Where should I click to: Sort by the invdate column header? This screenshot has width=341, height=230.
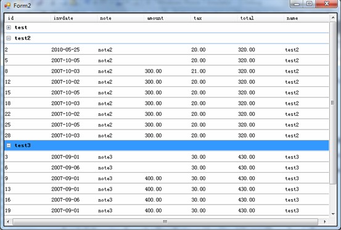pyautogui.click(x=74, y=18)
